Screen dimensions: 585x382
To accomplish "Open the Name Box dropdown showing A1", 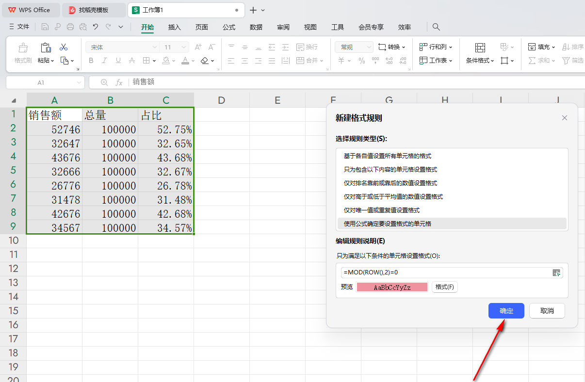I will coord(80,83).
